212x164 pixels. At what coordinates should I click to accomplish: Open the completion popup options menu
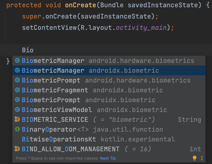point(202,158)
